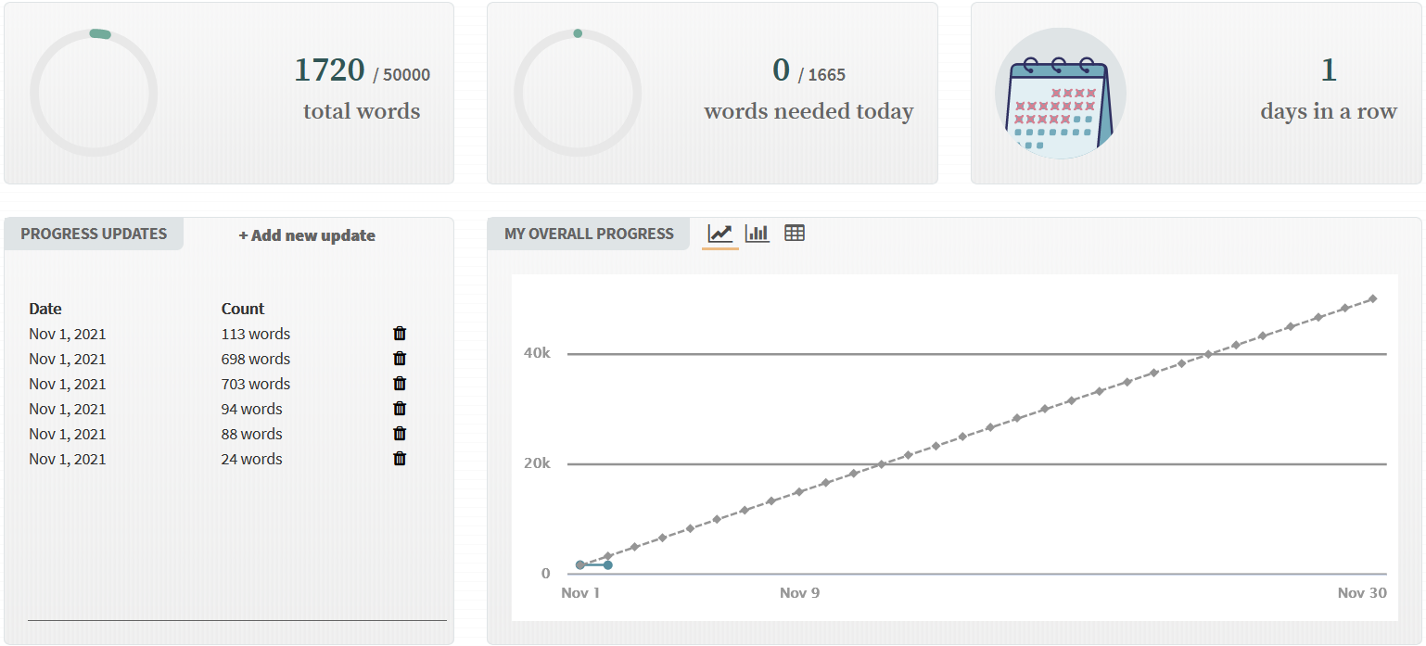Screen dimensions: 1426x646
Task: Open the Progress Updates tab
Action: pyautogui.click(x=94, y=234)
